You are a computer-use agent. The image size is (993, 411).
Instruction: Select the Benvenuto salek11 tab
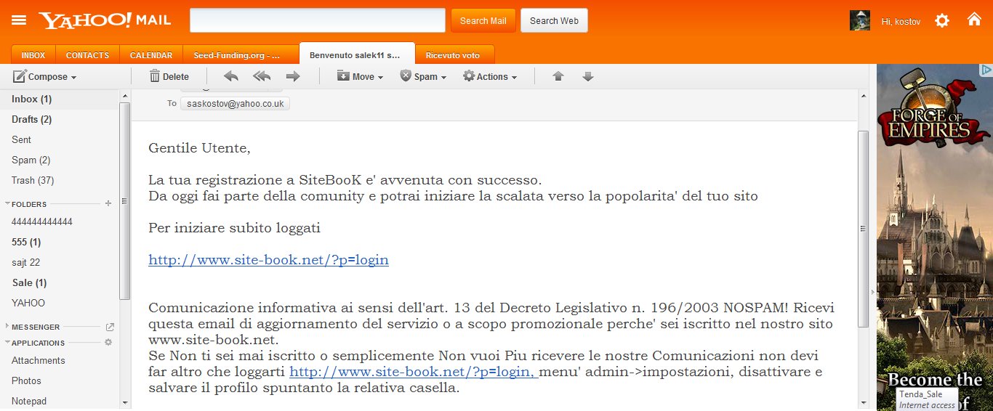[357, 54]
